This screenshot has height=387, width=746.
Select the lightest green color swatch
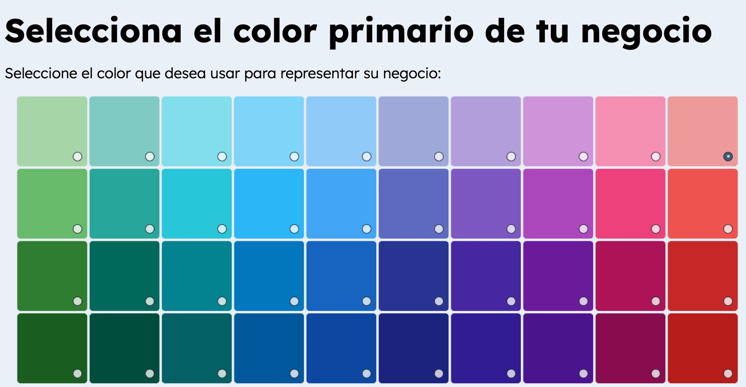[x=52, y=131]
